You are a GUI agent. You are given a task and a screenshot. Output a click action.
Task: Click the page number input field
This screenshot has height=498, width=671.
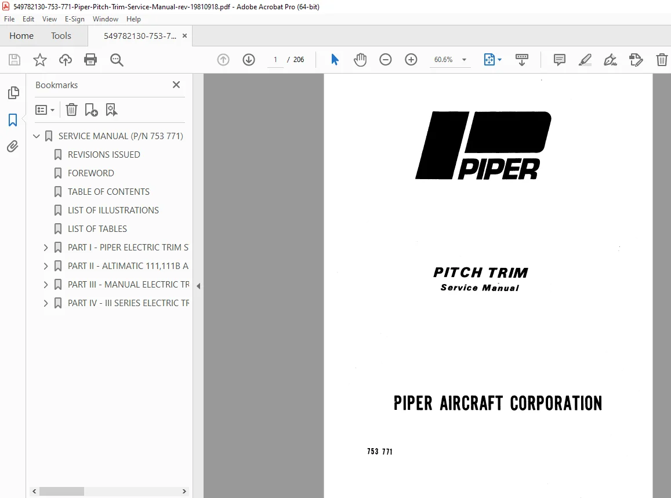pyautogui.click(x=275, y=60)
